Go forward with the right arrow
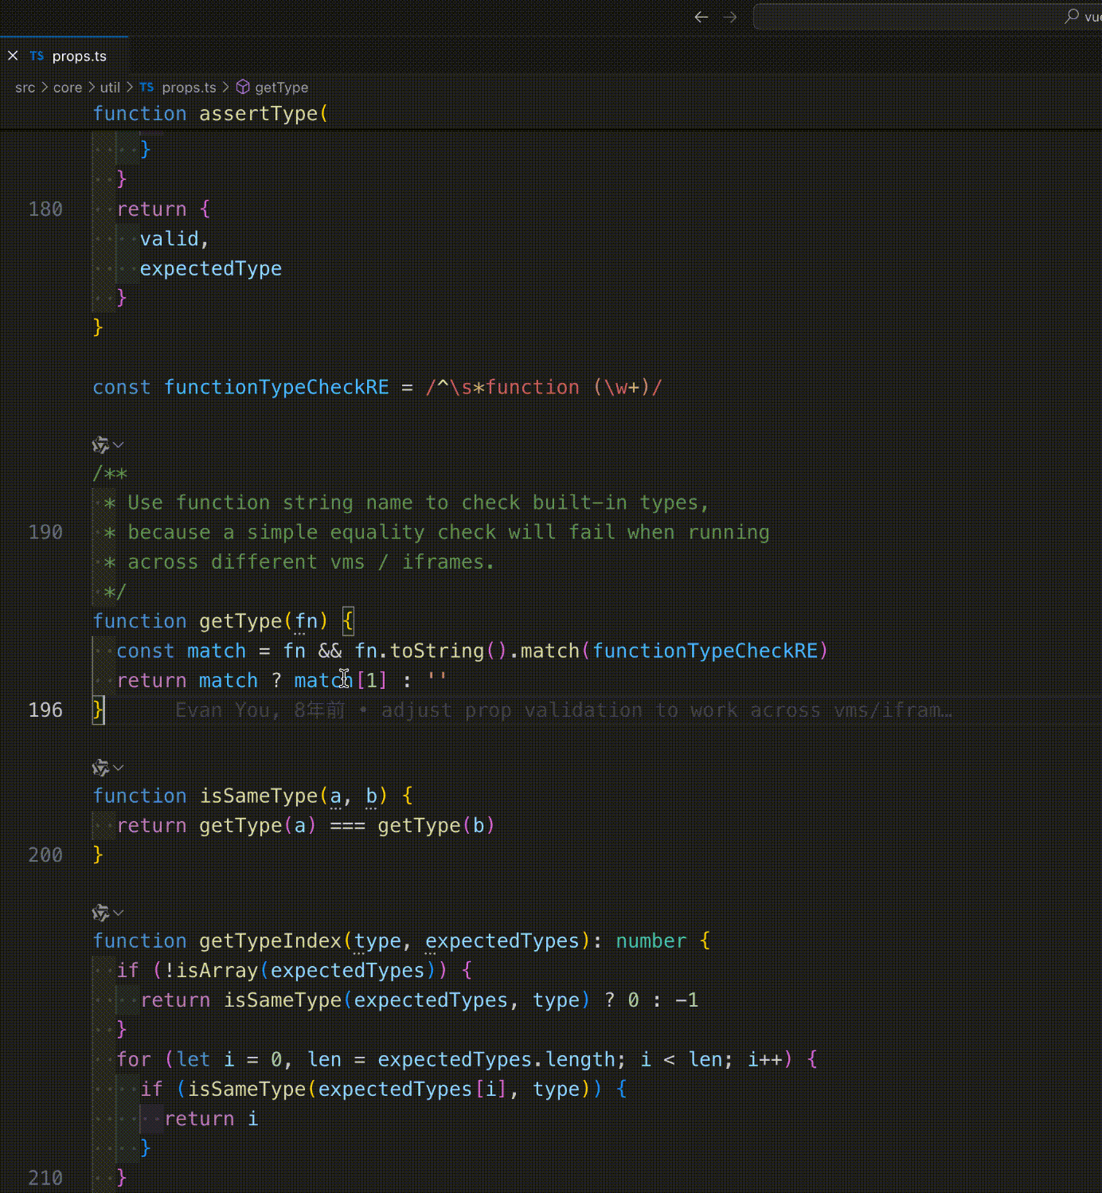 pyautogui.click(x=730, y=17)
